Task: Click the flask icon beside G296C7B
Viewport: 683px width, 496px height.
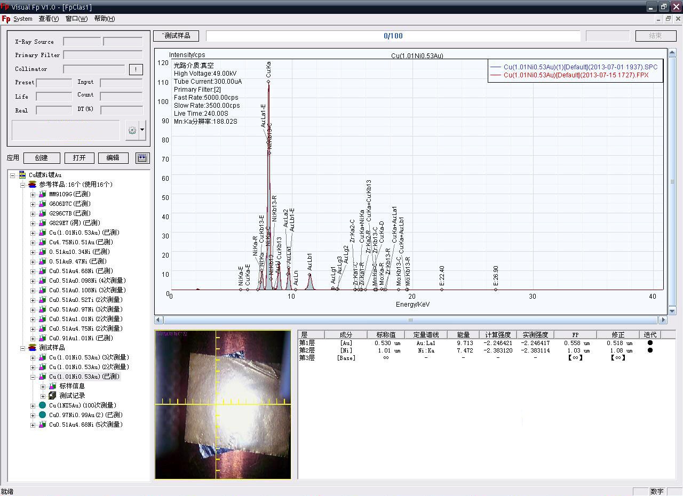Action: point(43,213)
